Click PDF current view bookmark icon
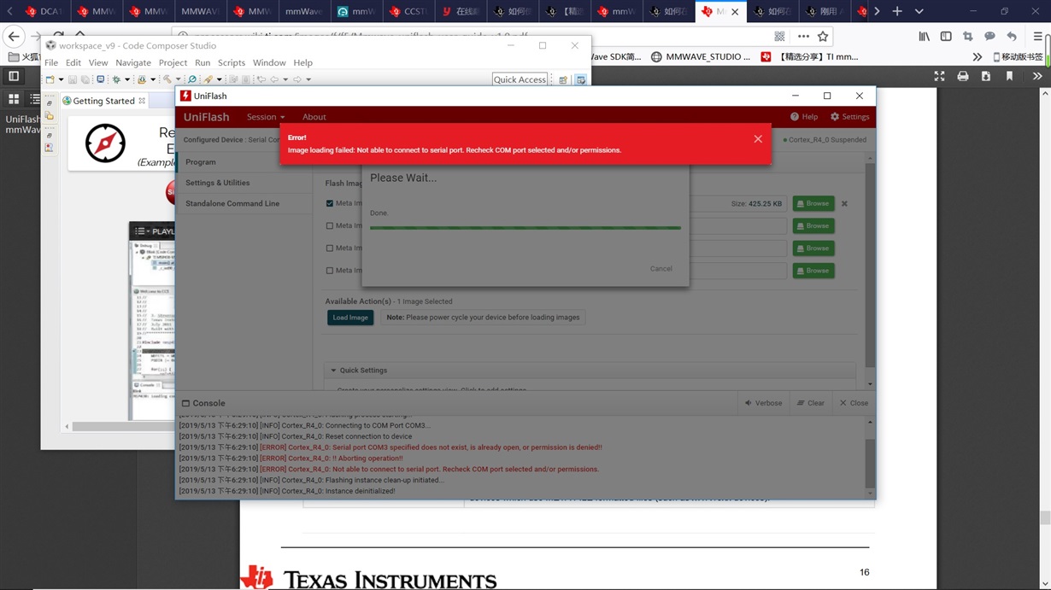 point(1009,76)
